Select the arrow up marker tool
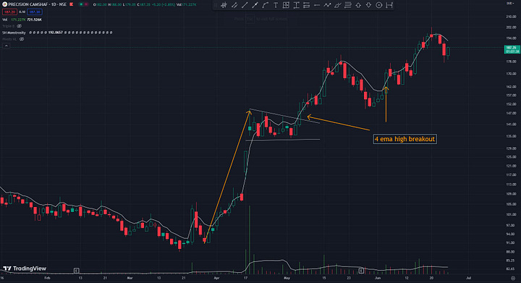Image resolution: width=521 pixels, height=283 pixels. click(358, 5)
